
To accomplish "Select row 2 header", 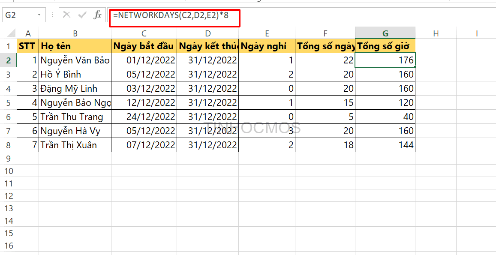I will click(8, 60).
